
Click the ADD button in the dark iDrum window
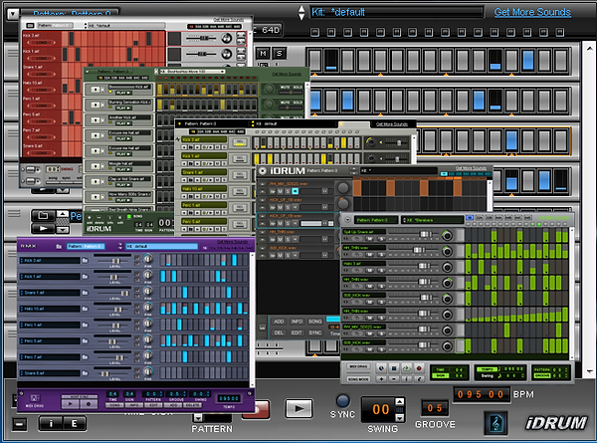(279, 322)
